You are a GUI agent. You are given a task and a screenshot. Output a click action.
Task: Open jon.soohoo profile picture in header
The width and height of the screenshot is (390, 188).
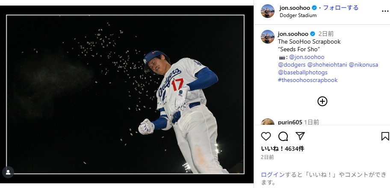click(268, 11)
